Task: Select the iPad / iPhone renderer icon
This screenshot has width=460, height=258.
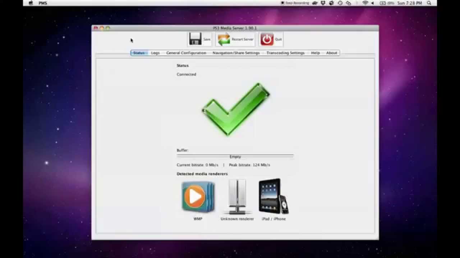Action: click(x=273, y=196)
